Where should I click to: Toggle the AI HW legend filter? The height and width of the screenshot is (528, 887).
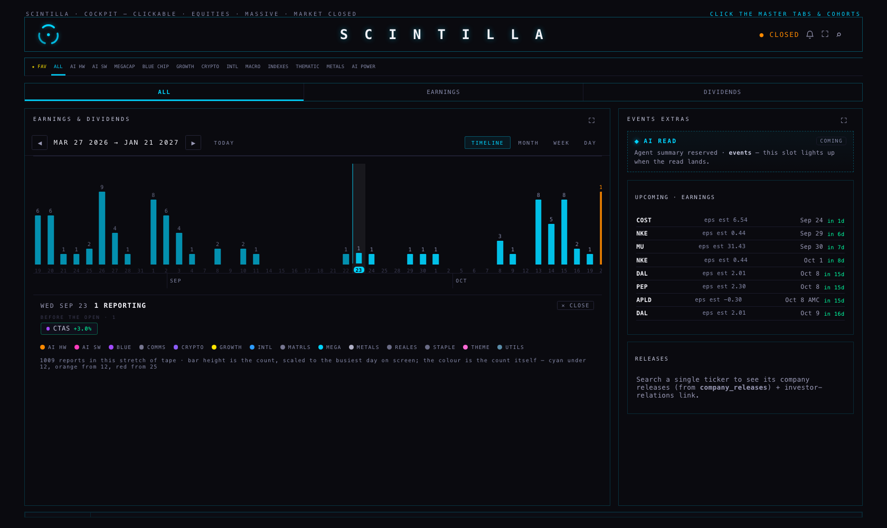coord(53,347)
